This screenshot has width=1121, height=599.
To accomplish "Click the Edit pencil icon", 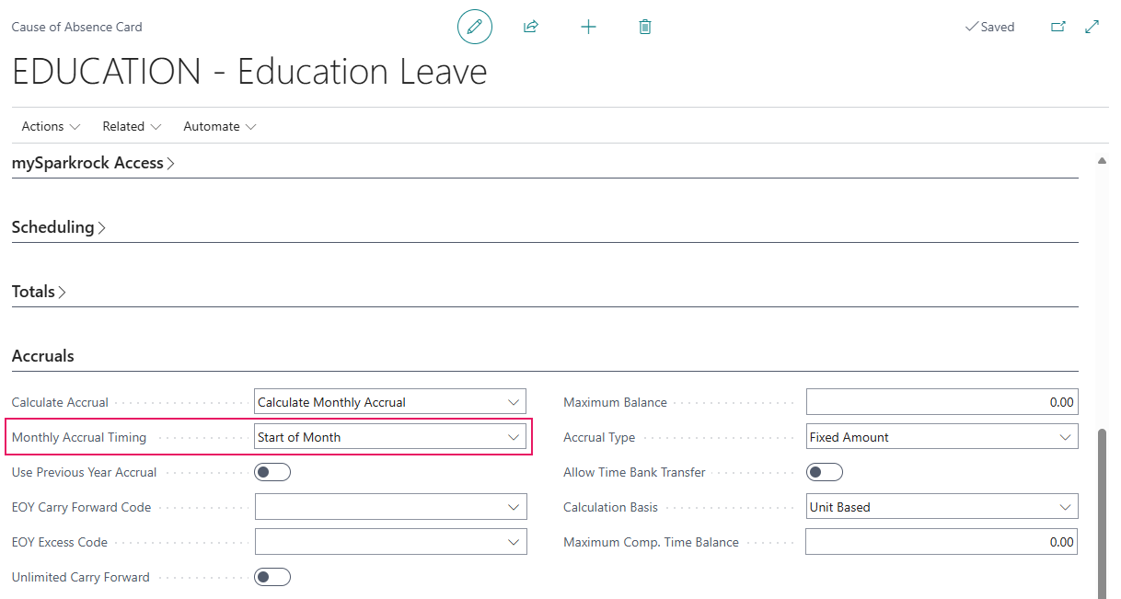I will click(475, 27).
